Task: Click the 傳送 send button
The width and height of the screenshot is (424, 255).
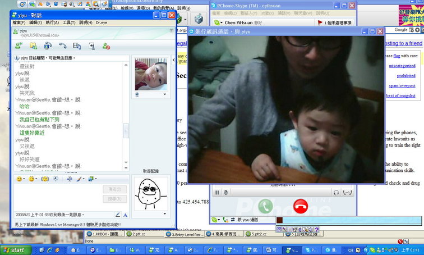Action: [114, 189]
